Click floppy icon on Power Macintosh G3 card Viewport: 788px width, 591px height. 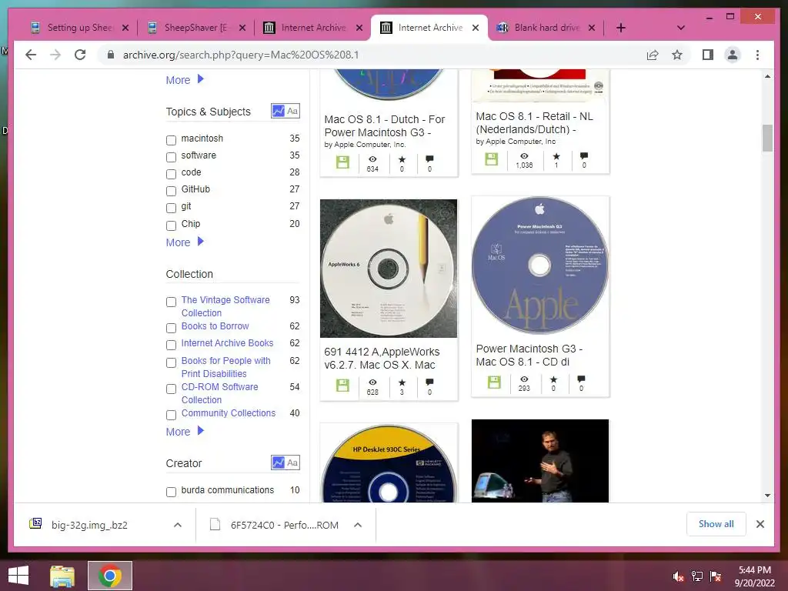point(494,382)
